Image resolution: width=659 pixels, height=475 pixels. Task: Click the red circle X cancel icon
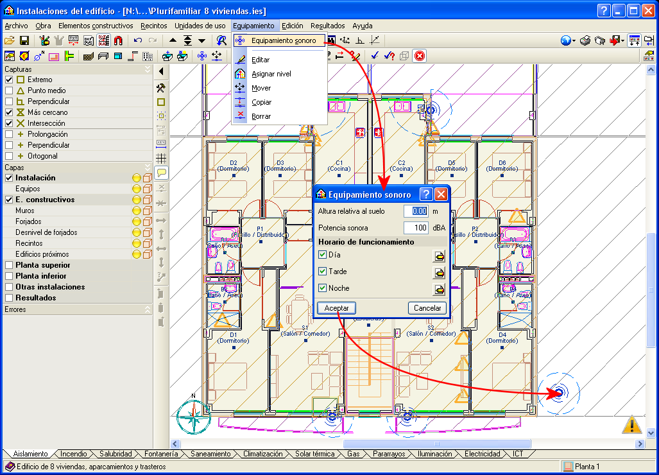(420, 56)
